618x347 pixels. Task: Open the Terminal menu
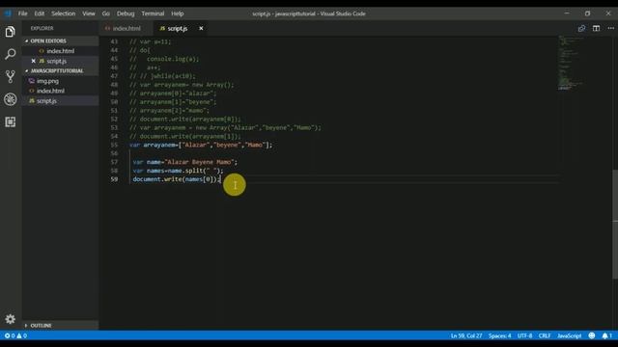pyautogui.click(x=153, y=13)
